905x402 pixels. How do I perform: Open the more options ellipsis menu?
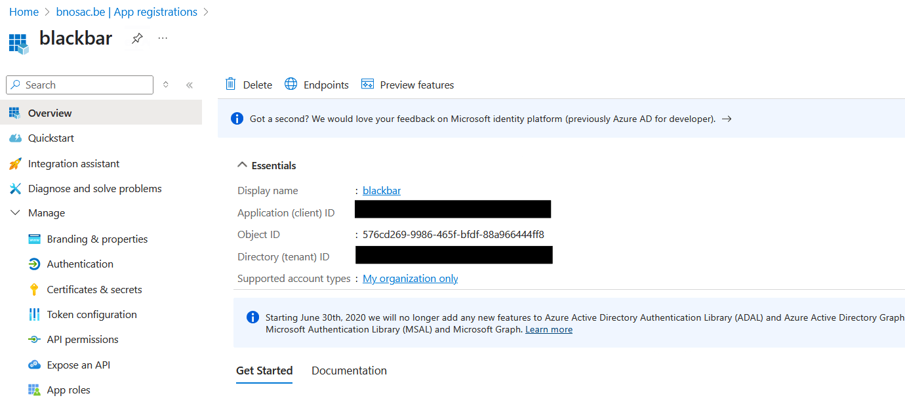click(163, 38)
